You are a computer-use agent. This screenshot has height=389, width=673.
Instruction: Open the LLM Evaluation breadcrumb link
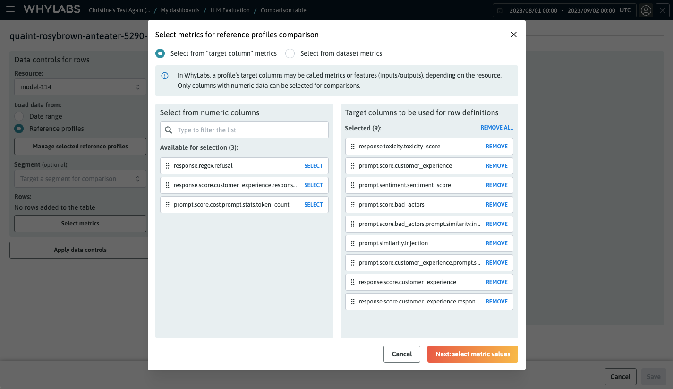(230, 10)
